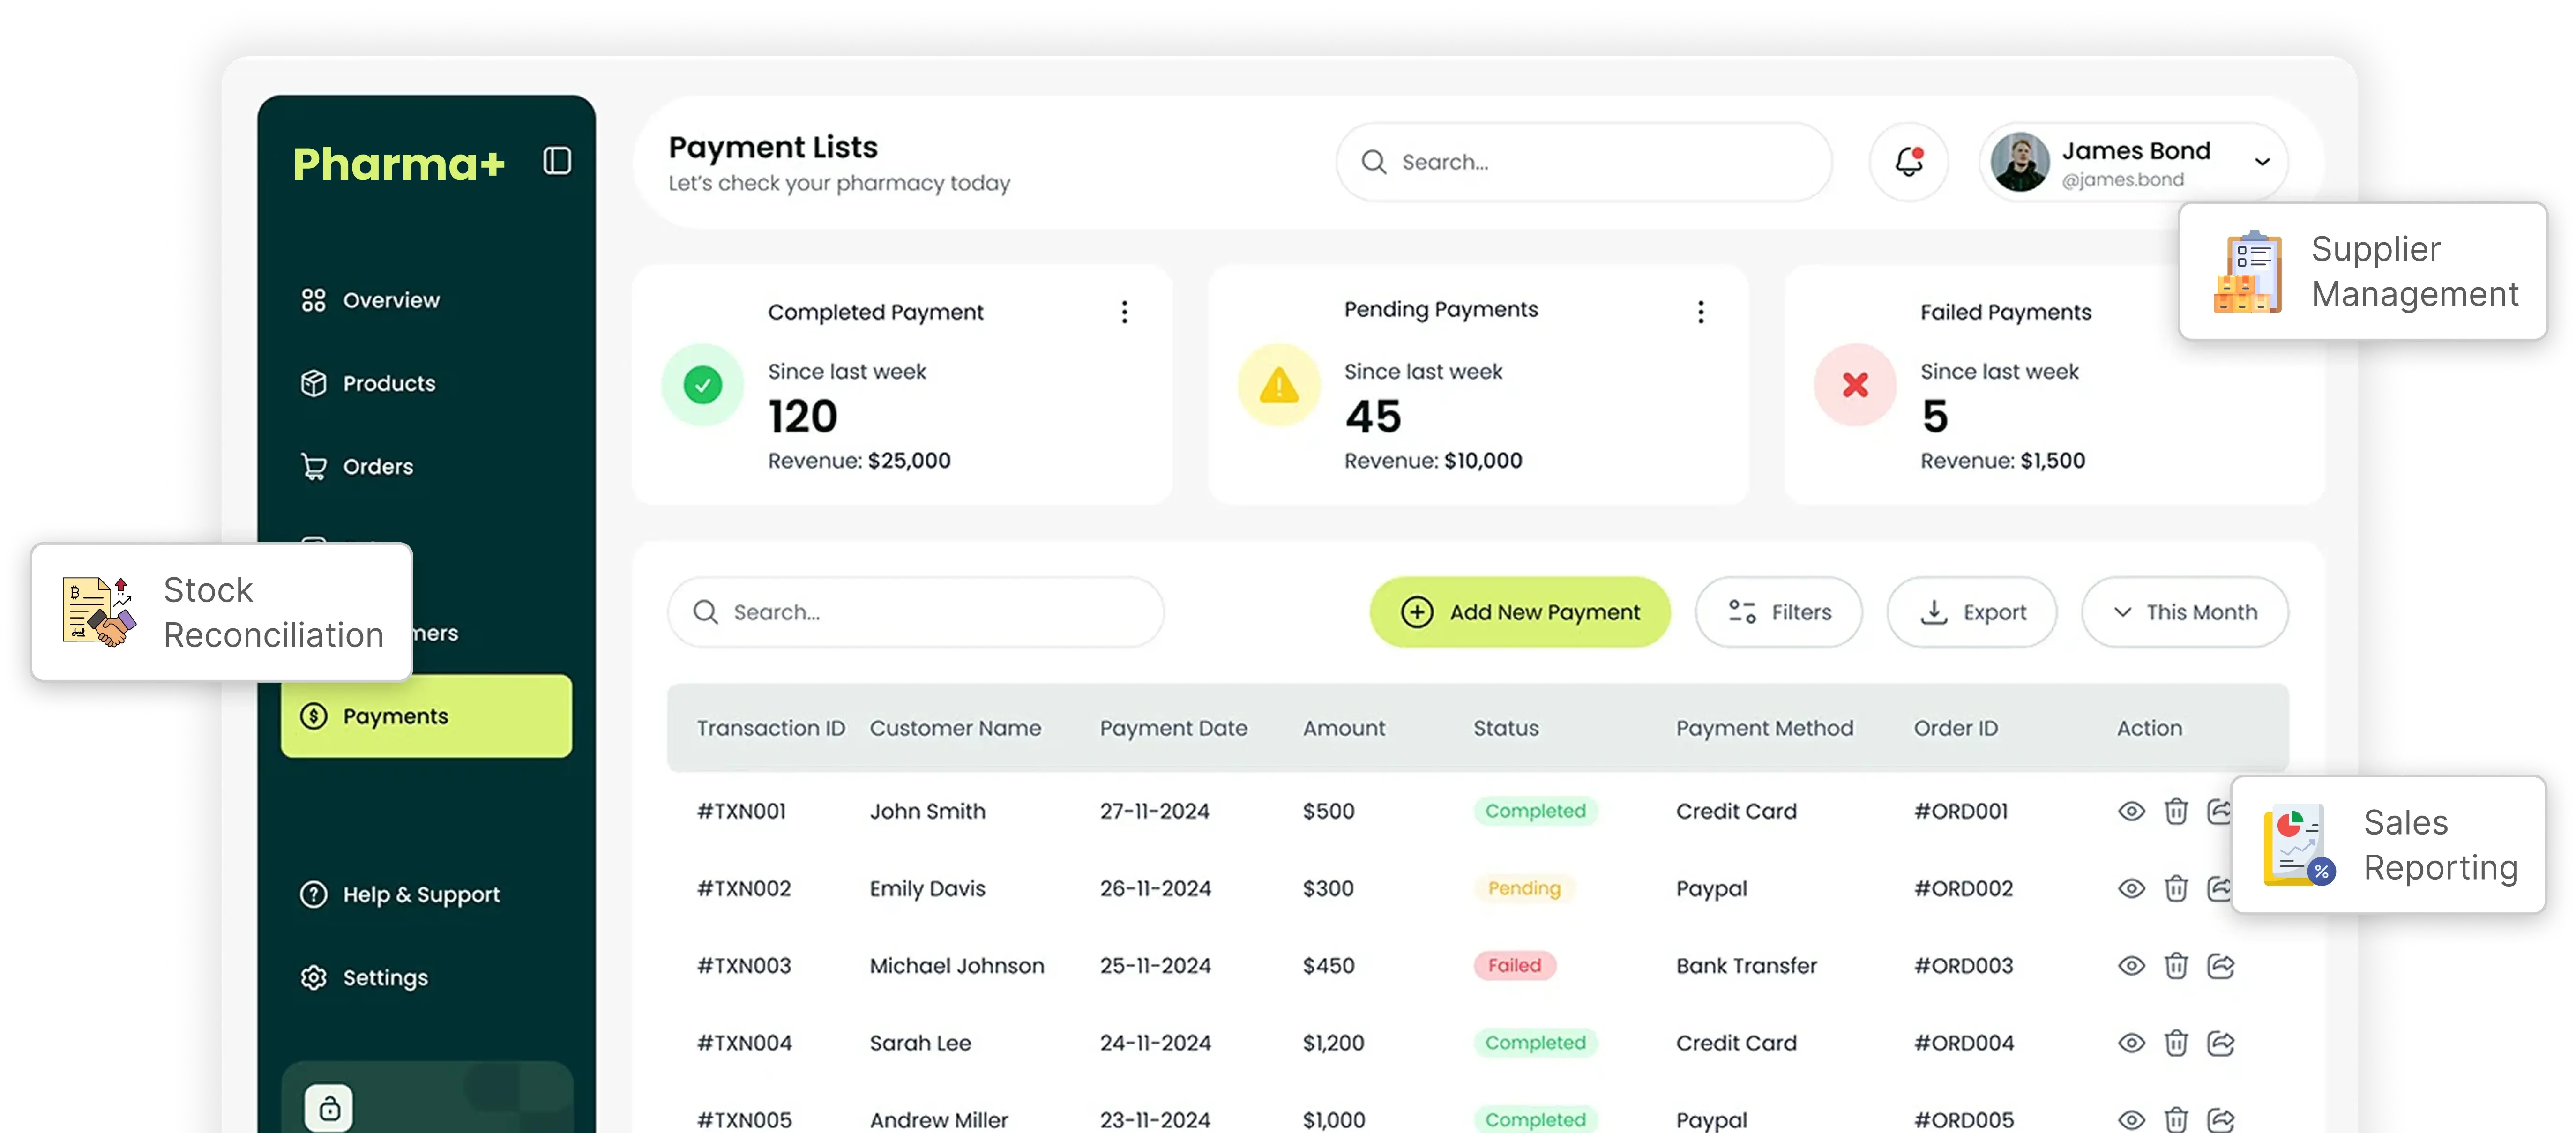Click the Completed status badge for #TXN004
The image size is (2576, 1133).
pos(1535,1042)
